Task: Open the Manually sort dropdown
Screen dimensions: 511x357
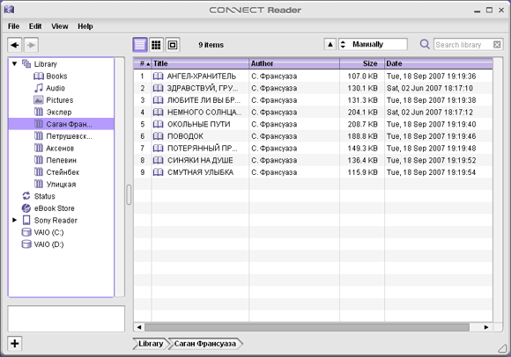Action: tap(373, 44)
